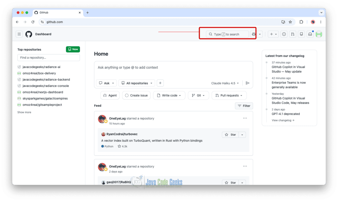Viewport: 338px width, 201px height.
Task: Open the All repositories dropdown
Action: [x=137, y=83]
